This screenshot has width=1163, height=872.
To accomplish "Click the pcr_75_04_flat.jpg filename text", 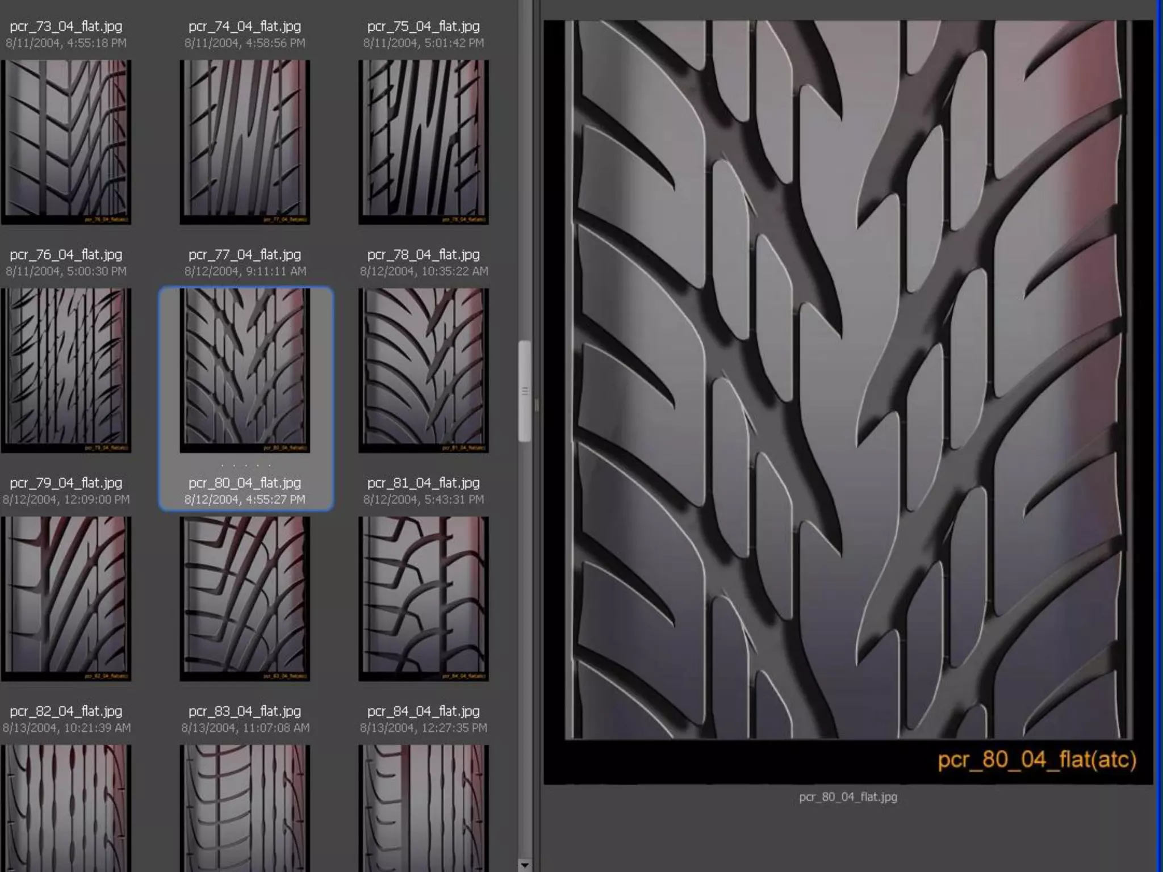I will click(x=423, y=27).
